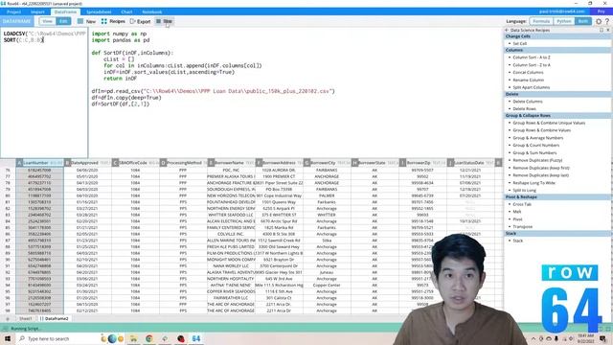
Task: Open the Chart tab
Action: click(x=126, y=11)
